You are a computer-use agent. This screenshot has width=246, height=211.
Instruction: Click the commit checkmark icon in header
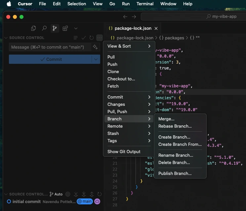pyautogui.click(x=83, y=38)
